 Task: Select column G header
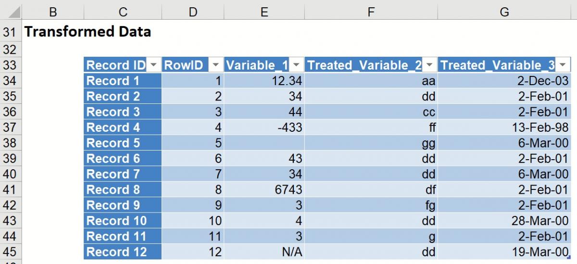point(504,12)
